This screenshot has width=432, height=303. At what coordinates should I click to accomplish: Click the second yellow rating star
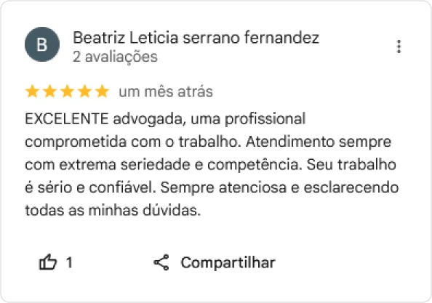[x=50, y=92]
